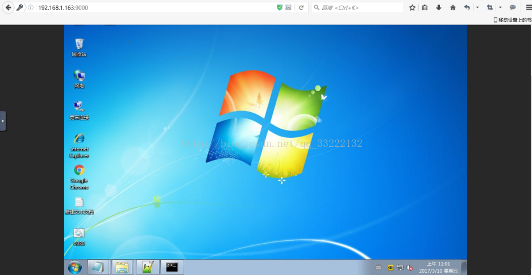The width and height of the screenshot is (532, 275).
Task: Reload the page with refresh icon
Action: click(301, 7)
